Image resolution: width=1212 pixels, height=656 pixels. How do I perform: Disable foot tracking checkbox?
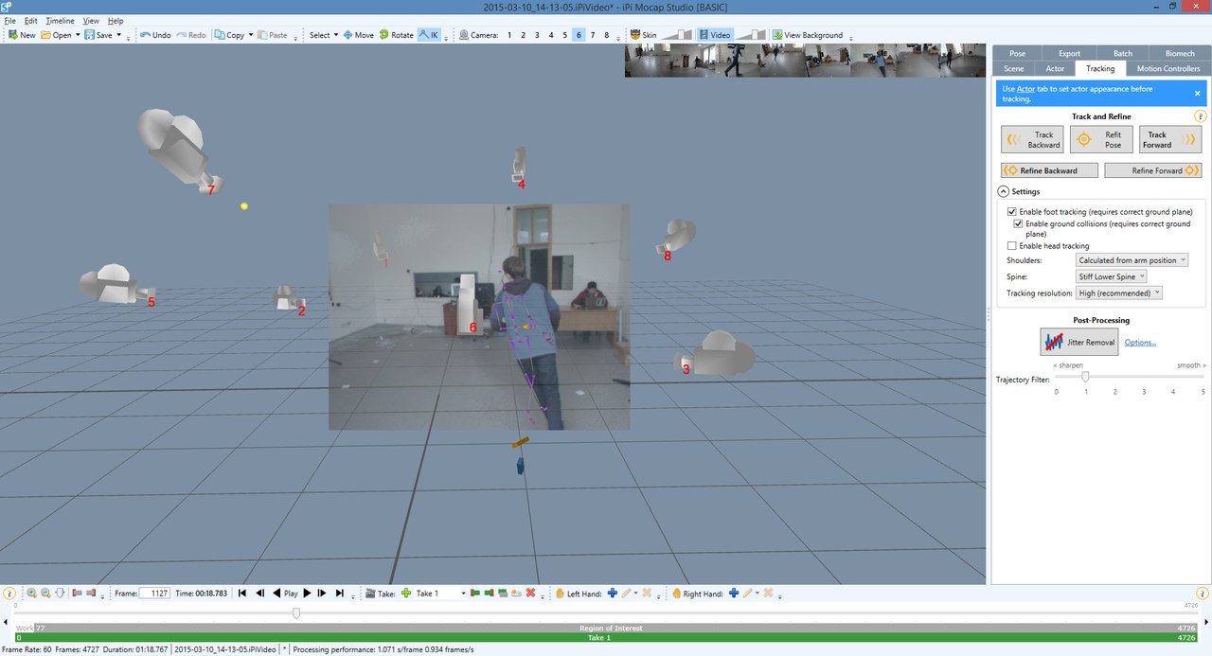(x=1012, y=212)
